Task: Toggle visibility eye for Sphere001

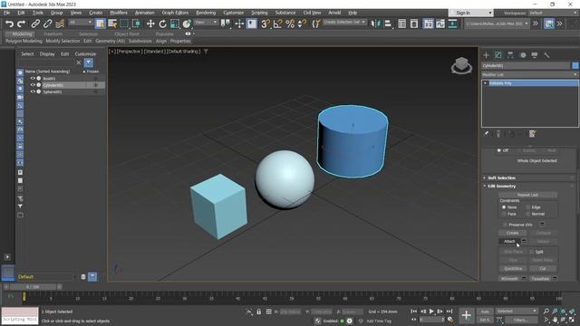Action: click(x=33, y=91)
